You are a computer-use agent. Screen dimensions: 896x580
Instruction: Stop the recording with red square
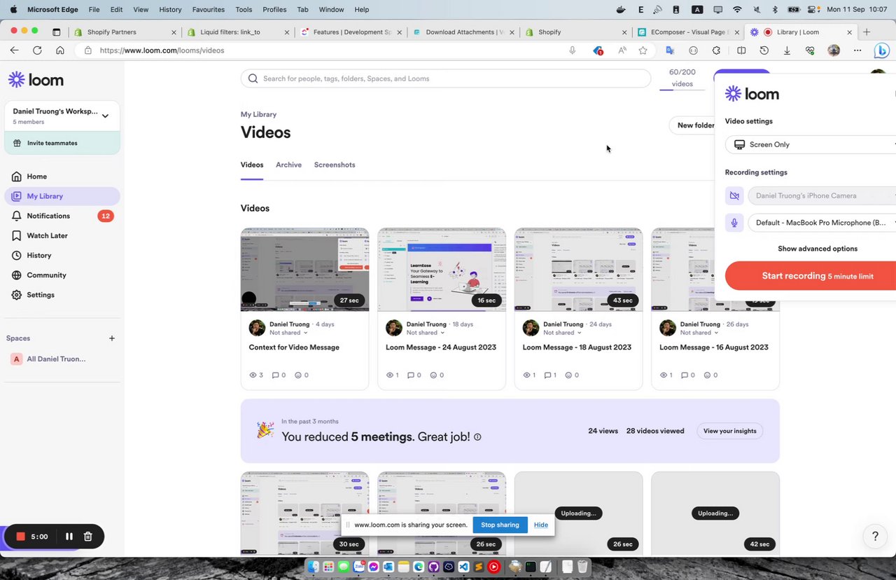coord(21,537)
